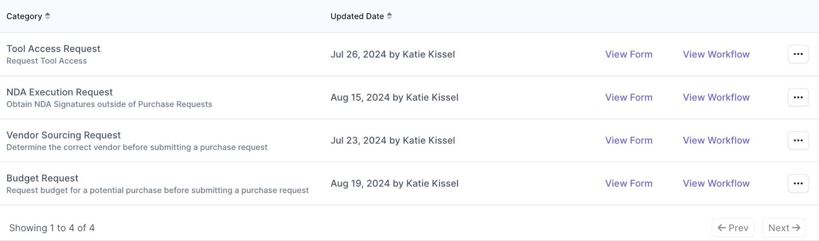The height and width of the screenshot is (241, 819).
Task: View Form for NDA Execution Request
Action: coord(629,97)
